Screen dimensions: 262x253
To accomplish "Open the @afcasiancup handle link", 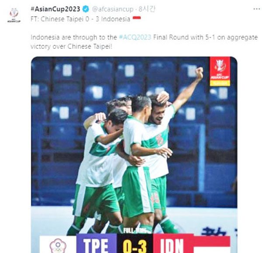I will 113,9.
